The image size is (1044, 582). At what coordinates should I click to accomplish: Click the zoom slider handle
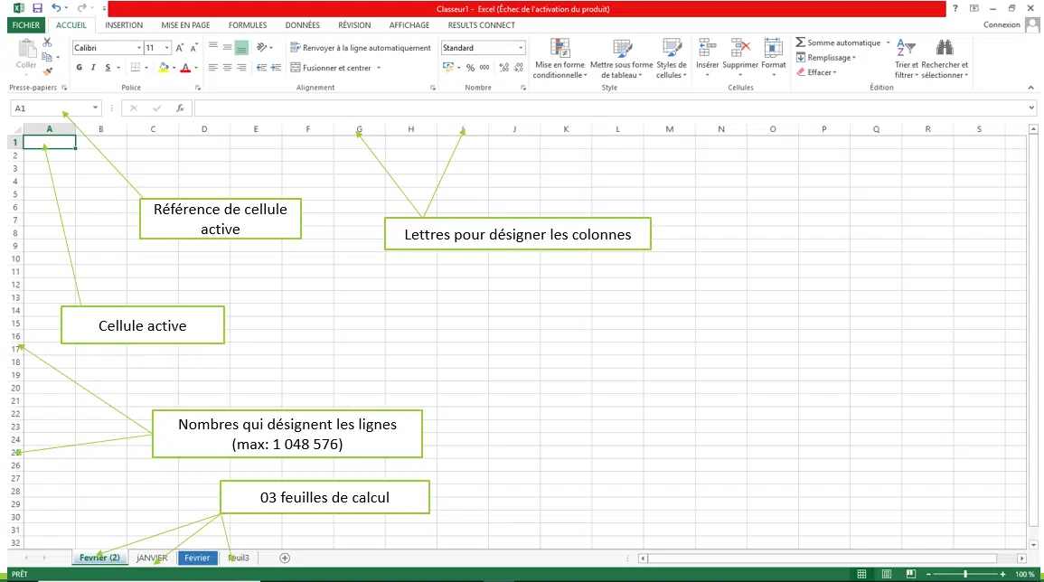point(964,574)
